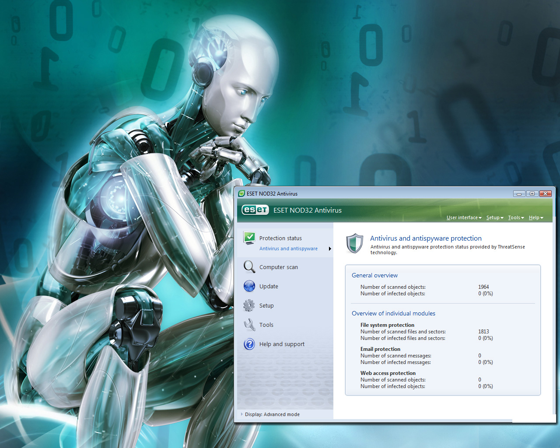Open the Help dropdown in header

536,217
